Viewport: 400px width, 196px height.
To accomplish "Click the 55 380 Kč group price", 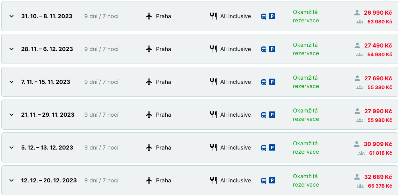I will [x=379, y=87].
